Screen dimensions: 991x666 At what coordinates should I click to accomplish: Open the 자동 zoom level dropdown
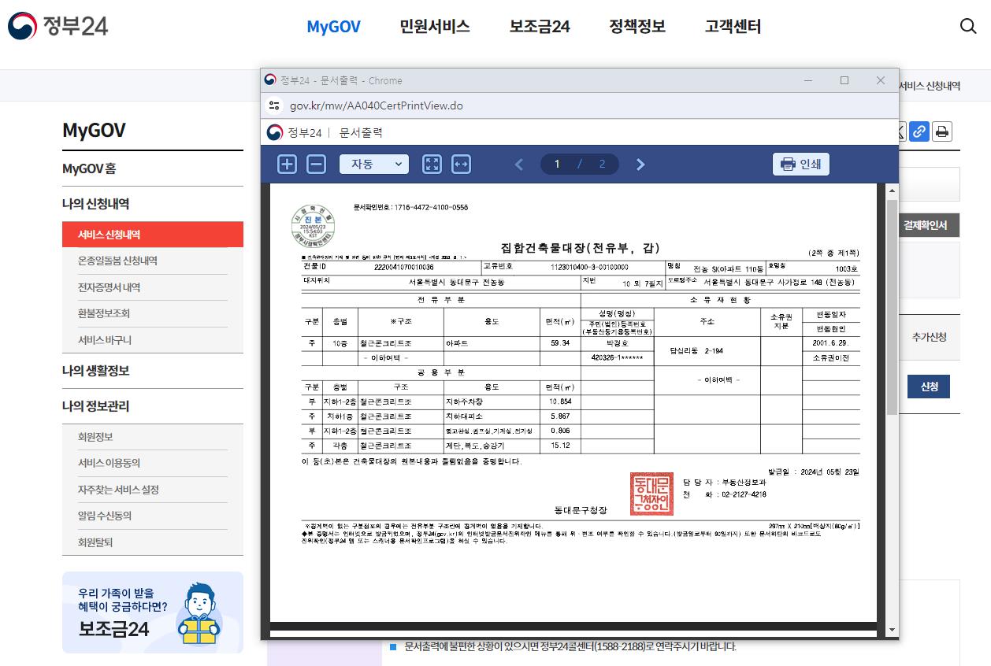point(374,164)
